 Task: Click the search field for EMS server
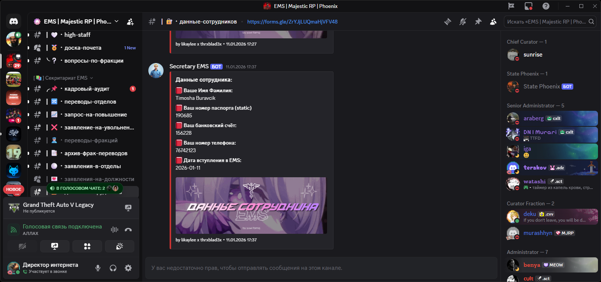(x=550, y=22)
